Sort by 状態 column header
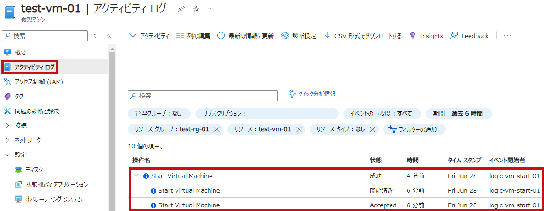 pyautogui.click(x=376, y=160)
